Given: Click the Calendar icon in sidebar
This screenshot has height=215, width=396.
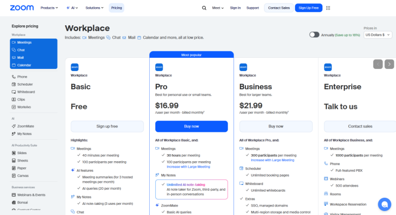Looking at the screenshot, I should coord(14,65).
